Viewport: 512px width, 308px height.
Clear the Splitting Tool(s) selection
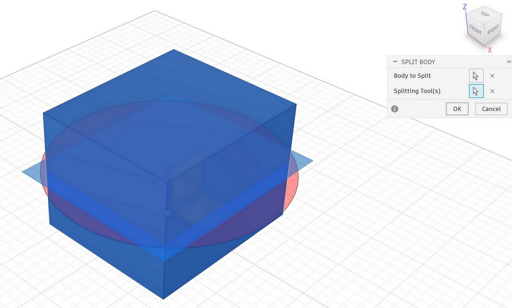point(492,91)
